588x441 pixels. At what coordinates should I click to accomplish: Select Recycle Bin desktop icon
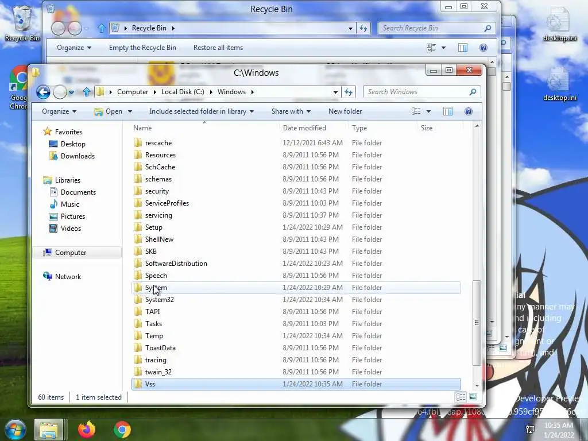coord(22,22)
